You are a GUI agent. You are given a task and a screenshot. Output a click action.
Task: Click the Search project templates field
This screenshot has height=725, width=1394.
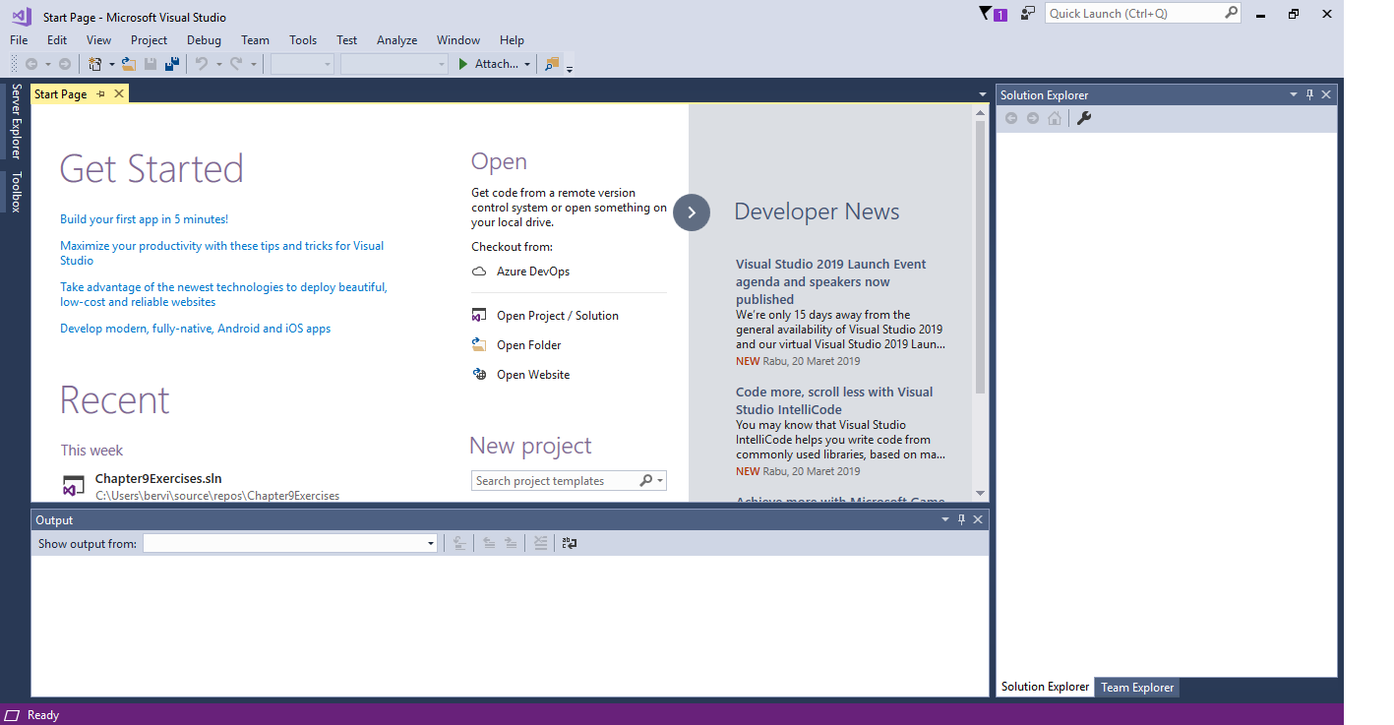(x=554, y=481)
